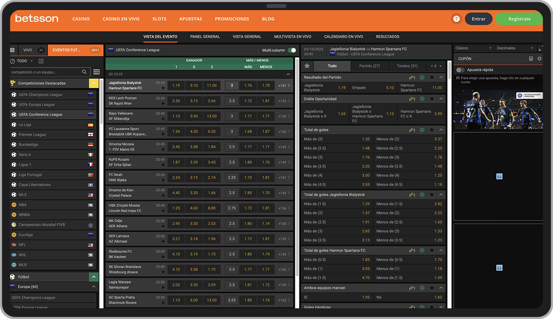Open the TODO time filter dropdown

[25, 61]
